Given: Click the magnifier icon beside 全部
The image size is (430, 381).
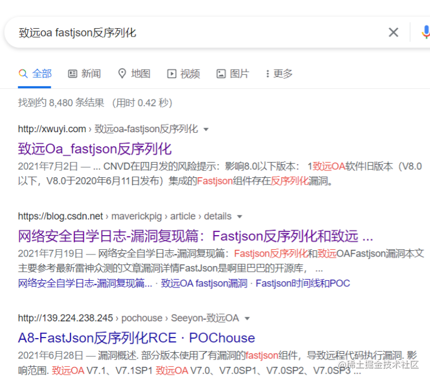Looking at the screenshot, I should [x=23, y=74].
